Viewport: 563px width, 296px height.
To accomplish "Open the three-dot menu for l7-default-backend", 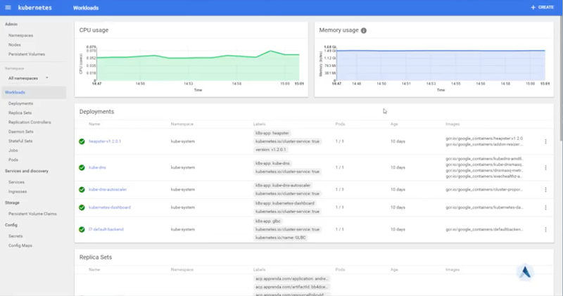I will tap(545, 229).
